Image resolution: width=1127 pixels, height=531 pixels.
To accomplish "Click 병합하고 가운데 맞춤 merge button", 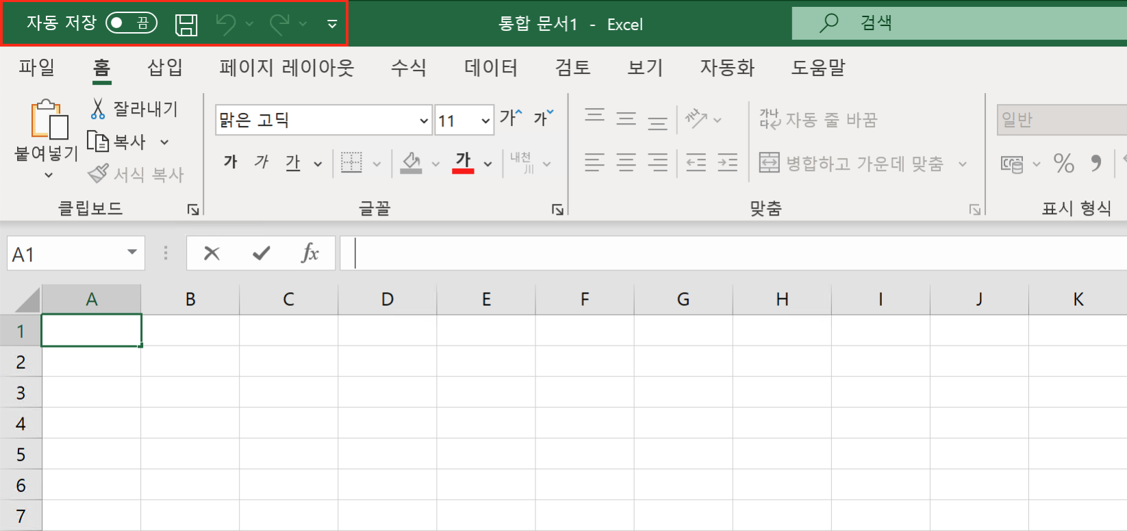I will pos(852,164).
